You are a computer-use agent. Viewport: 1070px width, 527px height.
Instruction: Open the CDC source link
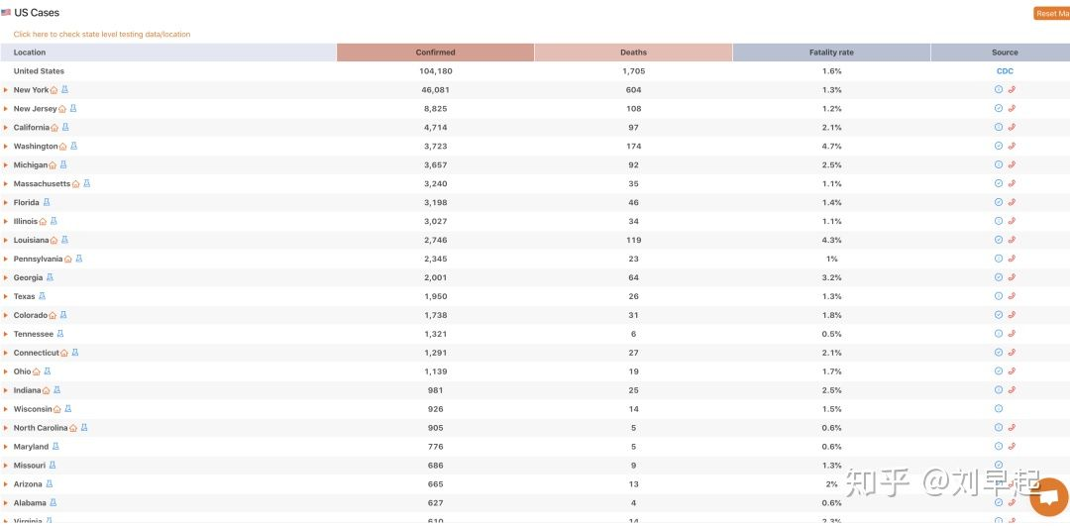click(x=1005, y=71)
